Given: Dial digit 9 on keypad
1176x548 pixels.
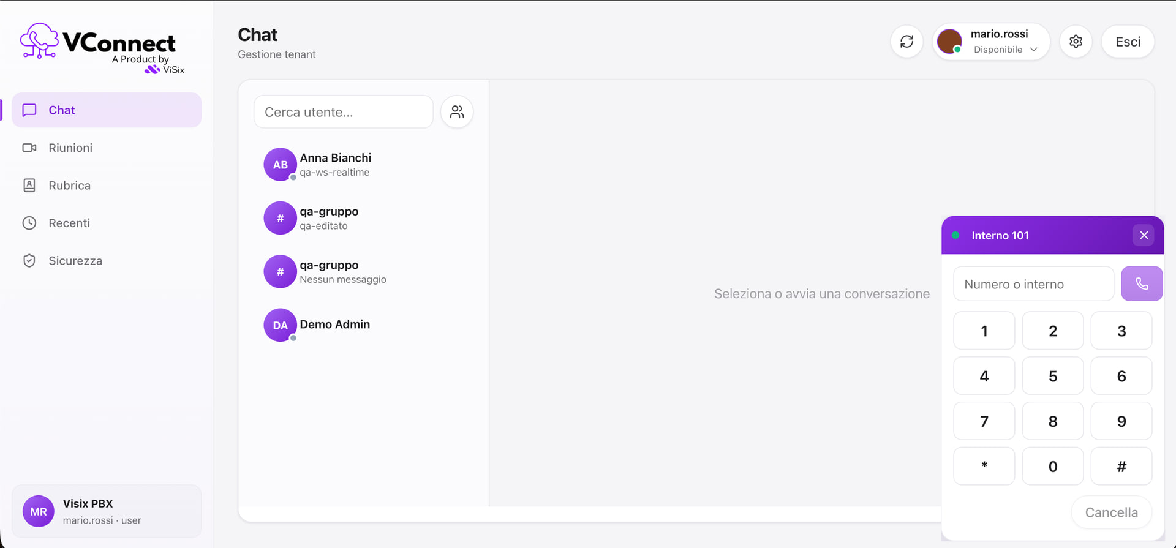Looking at the screenshot, I should (x=1121, y=421).
